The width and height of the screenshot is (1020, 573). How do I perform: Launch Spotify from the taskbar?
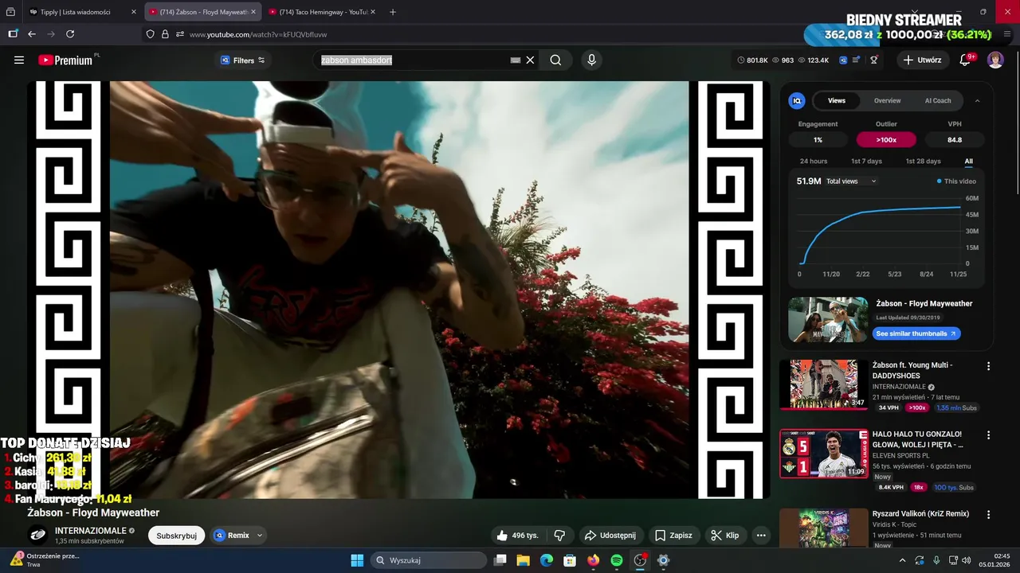617,560
